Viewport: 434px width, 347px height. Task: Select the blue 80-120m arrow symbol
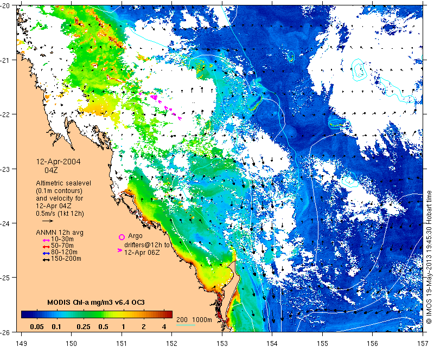click(46, 253)
